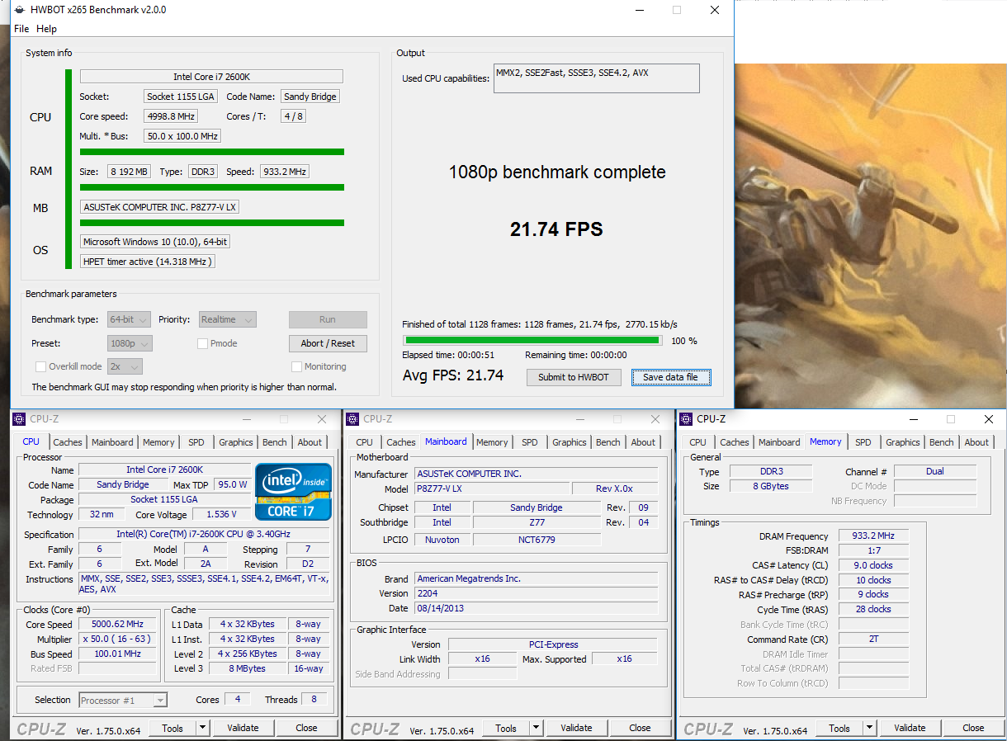Enable the Monitoring checkbox
Image resolution: width=1007 pixels, height=741 pixels.
(296, 366)
